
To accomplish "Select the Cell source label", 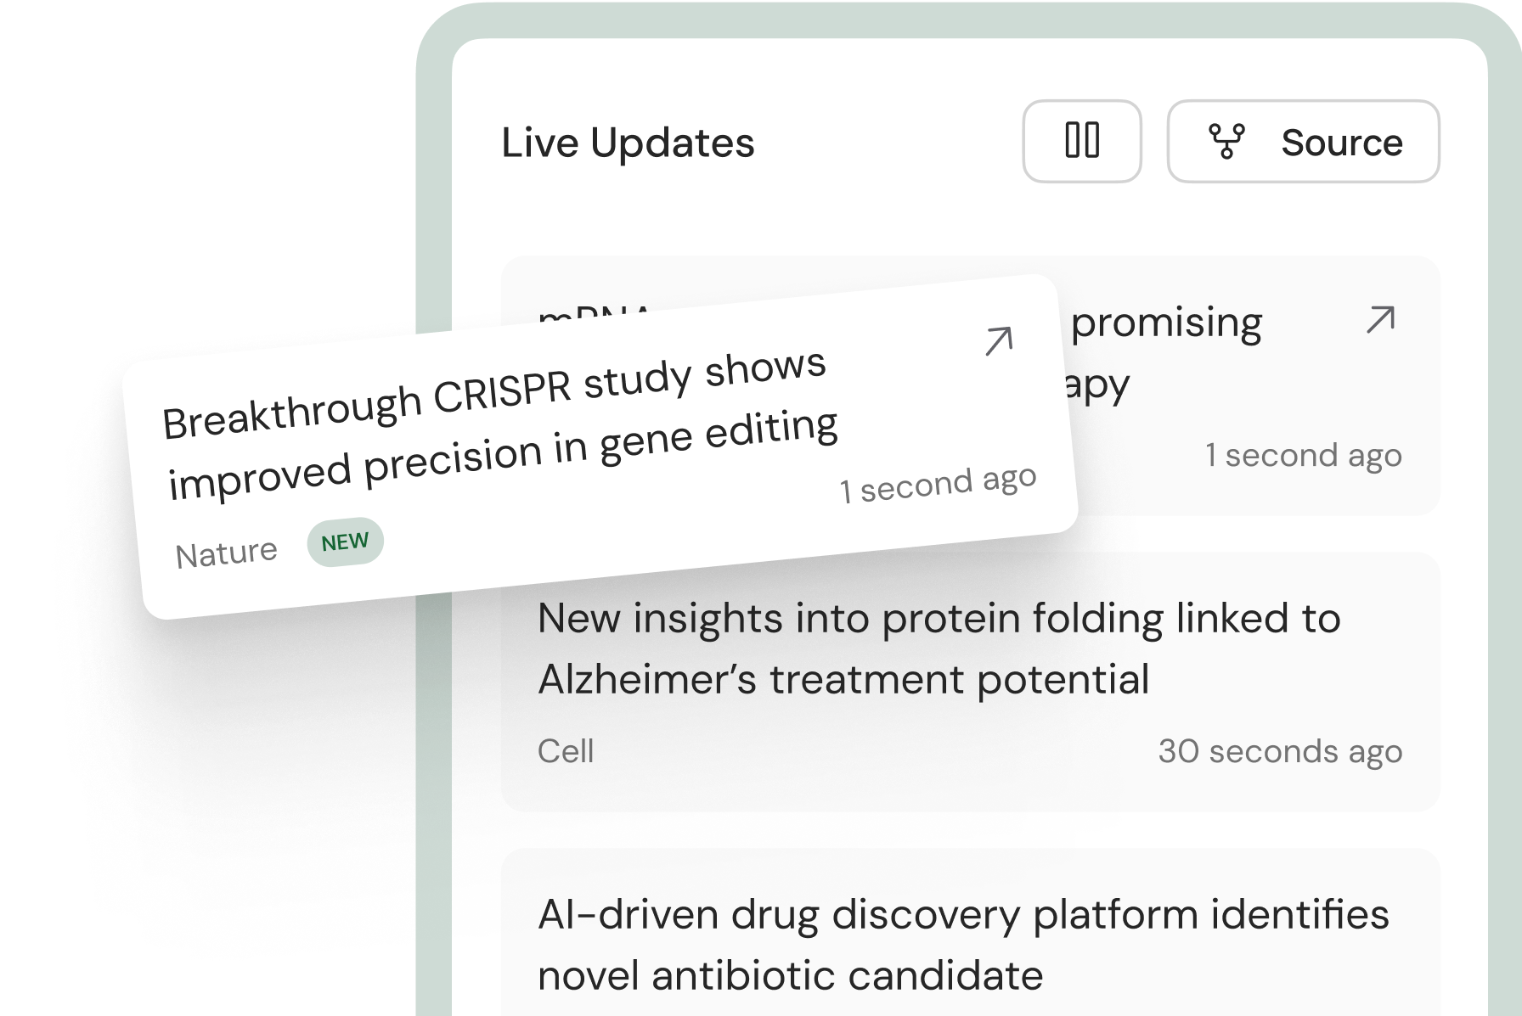I will coord(566,751).
